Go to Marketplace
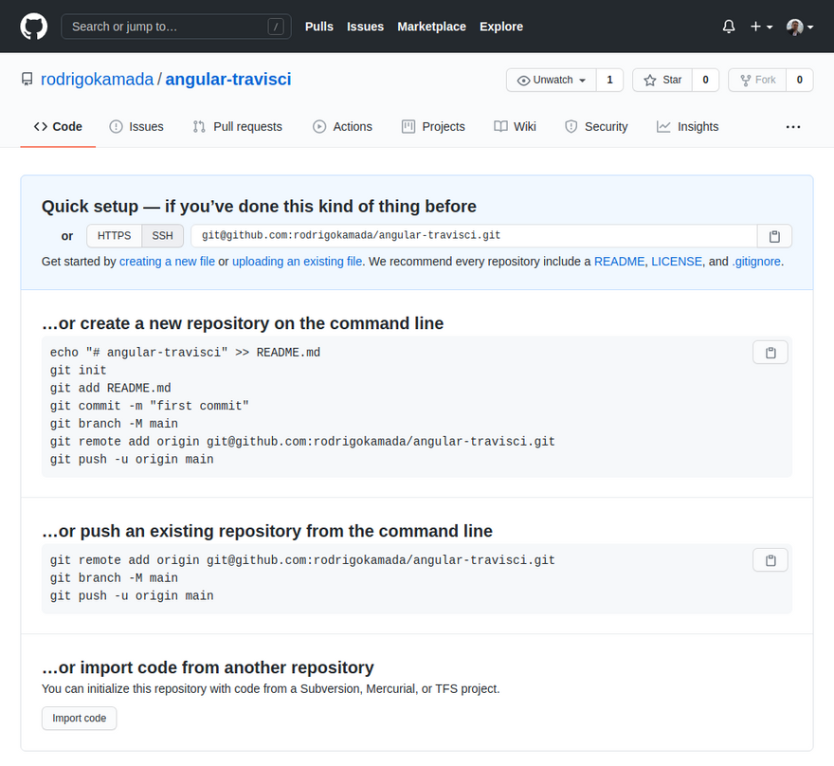834x766 pixels. (431, 27)
